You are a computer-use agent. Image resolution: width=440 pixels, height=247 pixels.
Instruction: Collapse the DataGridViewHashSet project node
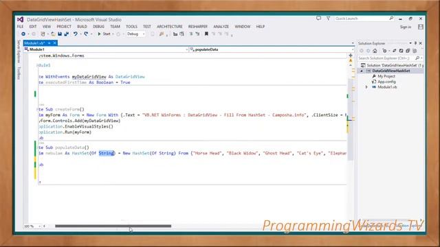(x=362, y=71)
